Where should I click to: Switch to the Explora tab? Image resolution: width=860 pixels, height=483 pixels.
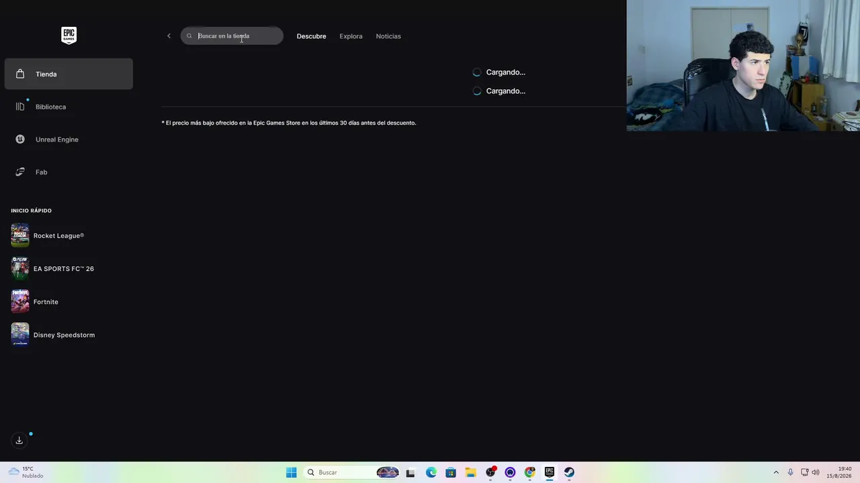[351, 36]
